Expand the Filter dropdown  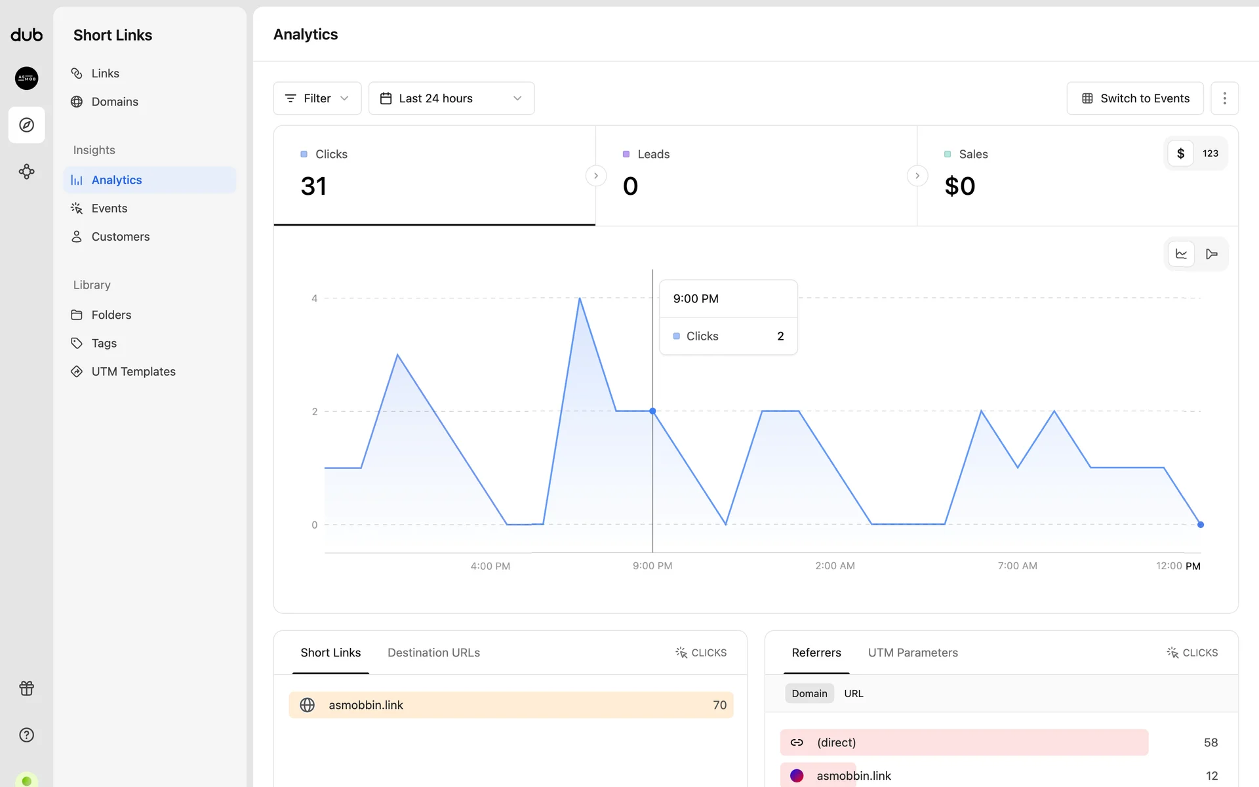coord(317,98)
